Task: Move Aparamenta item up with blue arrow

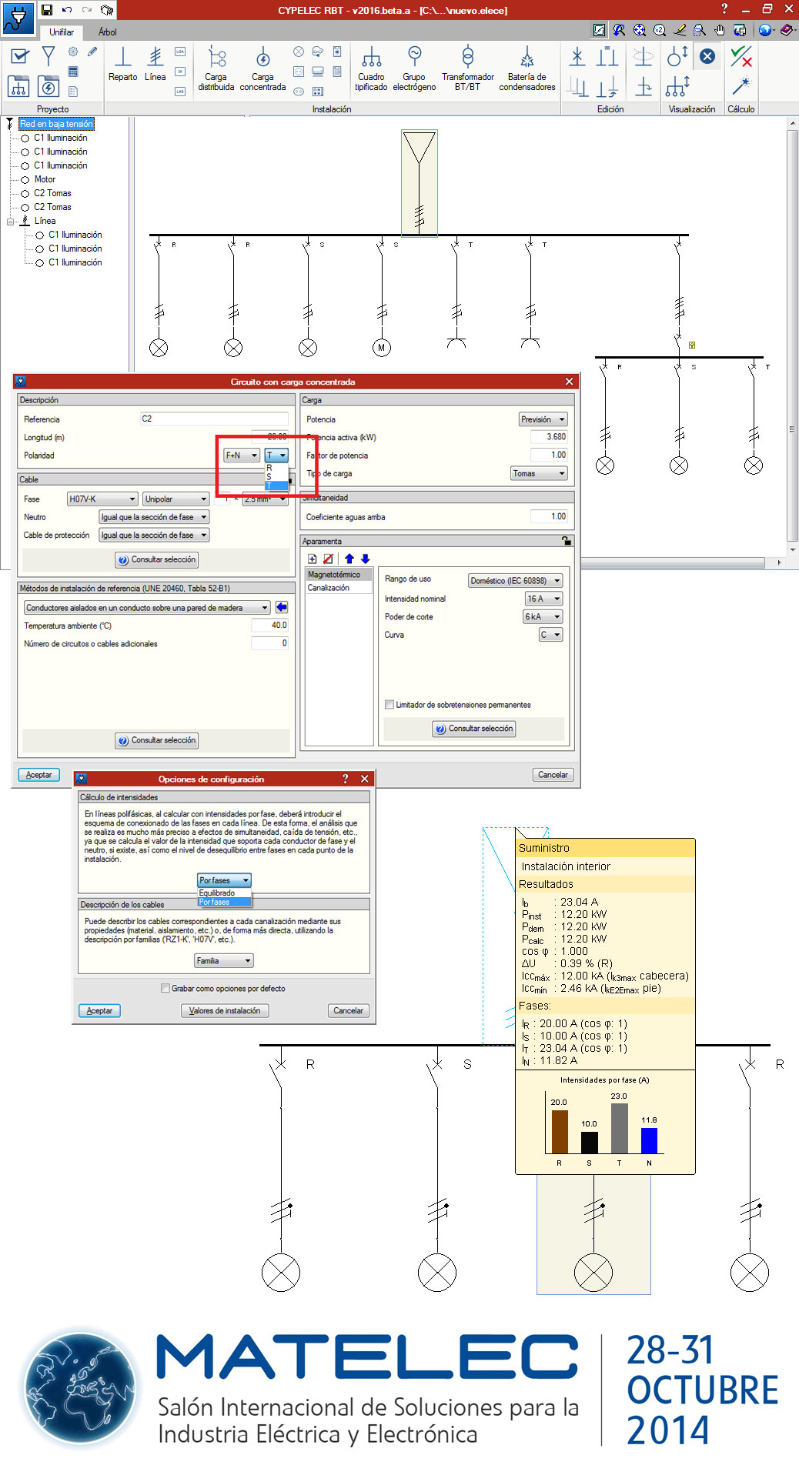Action: click(349, 559)
